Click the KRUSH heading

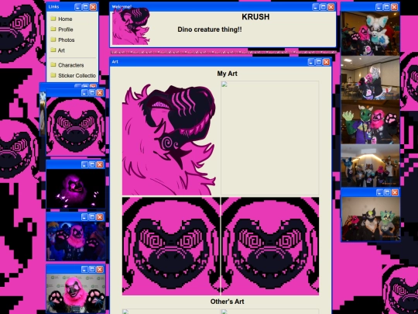255,17
